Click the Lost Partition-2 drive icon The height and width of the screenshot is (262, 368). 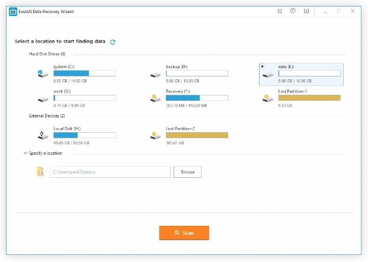(x=155, y=136)
